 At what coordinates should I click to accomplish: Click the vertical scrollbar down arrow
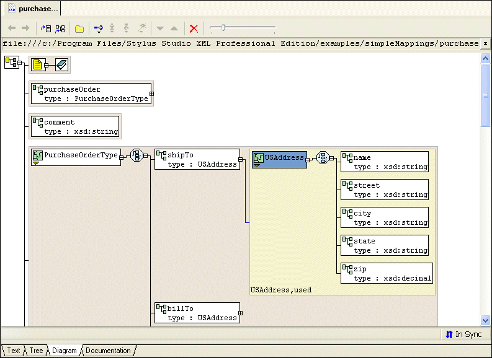(486, 320)
